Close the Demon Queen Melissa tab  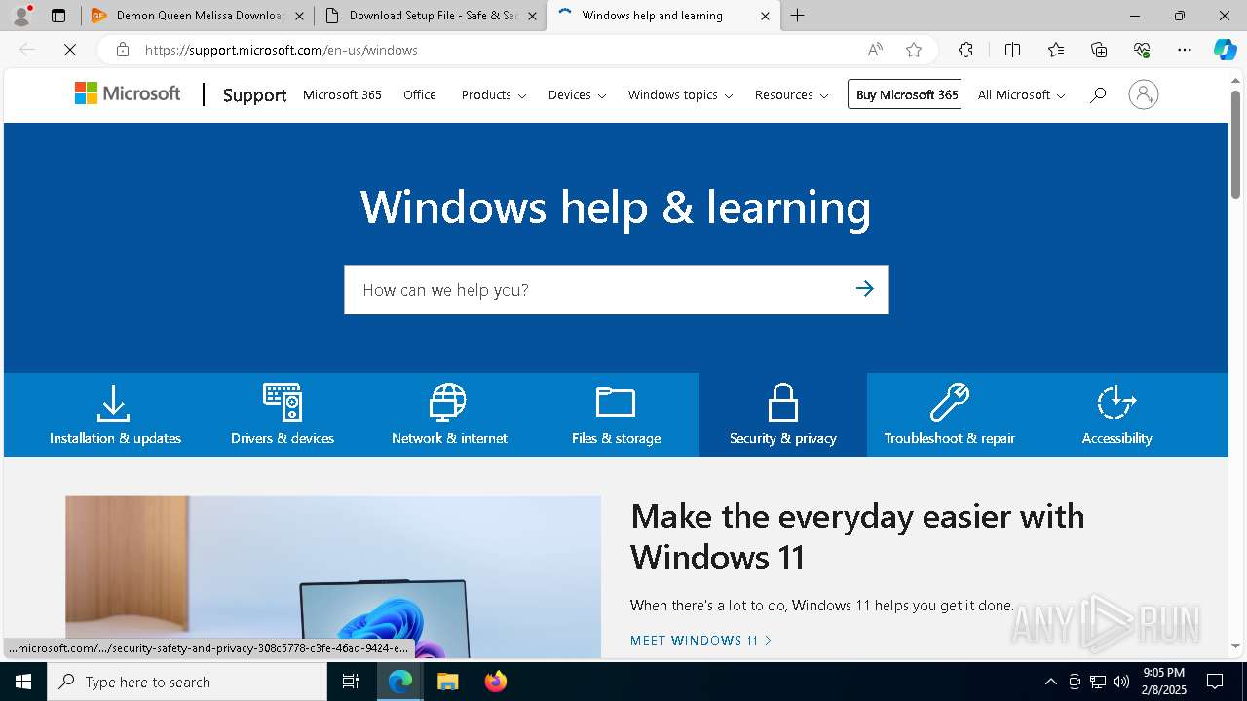[299, 16]
